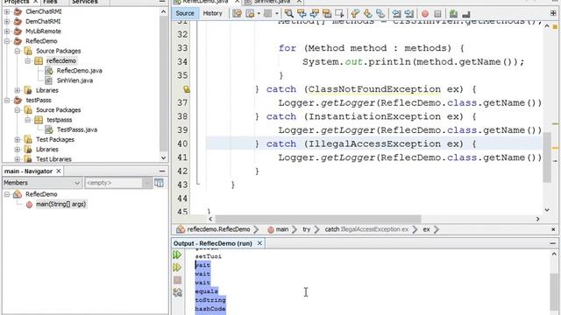
Task: Open the Members dropdown in Navigator
Action: click(x=42, y=183)
